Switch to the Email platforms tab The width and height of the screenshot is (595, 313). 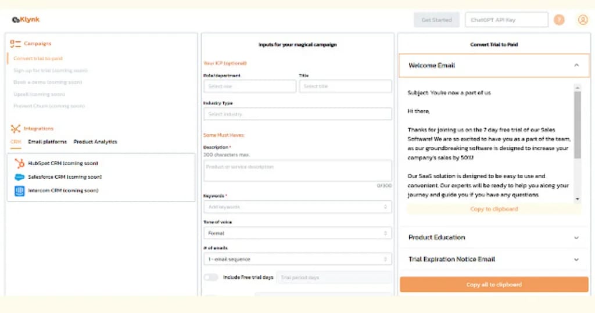[48, 142]
